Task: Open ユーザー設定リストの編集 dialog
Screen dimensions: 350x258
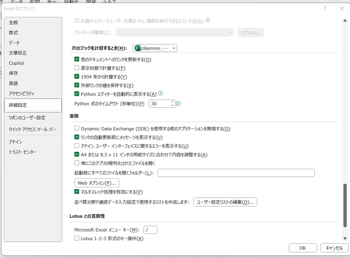Action: coord(225,202)
